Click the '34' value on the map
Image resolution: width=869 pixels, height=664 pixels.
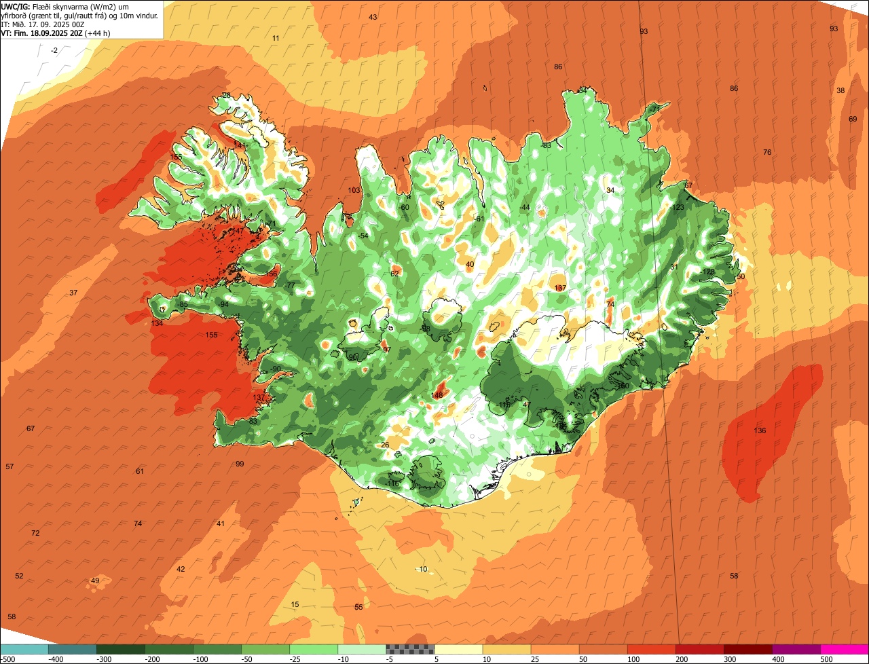610,190
